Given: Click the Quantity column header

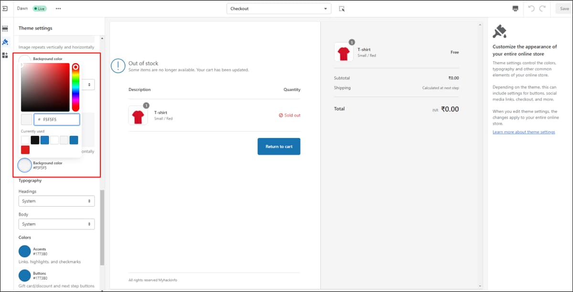Looking at the screenshot, I should click(x=292, y=89).
